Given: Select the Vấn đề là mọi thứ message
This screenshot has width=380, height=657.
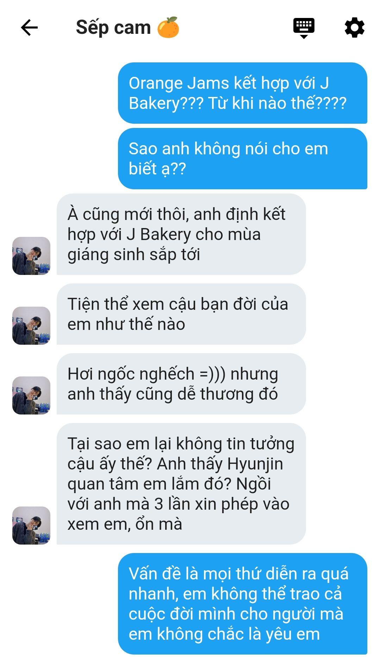Looking at the screenshot, I should (x=243, y=604).
